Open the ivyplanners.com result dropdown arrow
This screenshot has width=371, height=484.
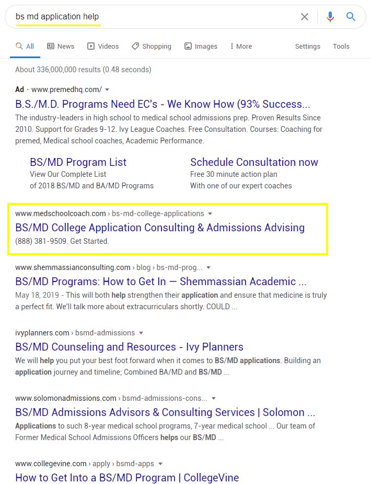tap(141, 333)
